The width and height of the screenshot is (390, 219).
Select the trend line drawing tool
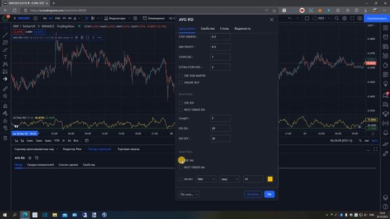(x=5, y=35)
